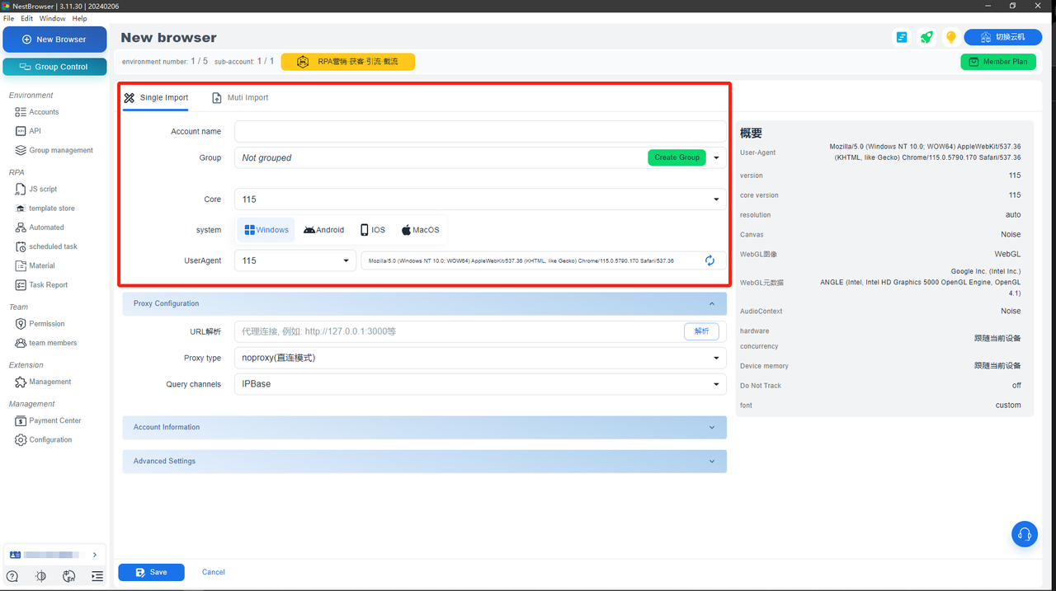Refresh the UserAgent string
The image size is (1056, 591).
click(x=709, y=260)
